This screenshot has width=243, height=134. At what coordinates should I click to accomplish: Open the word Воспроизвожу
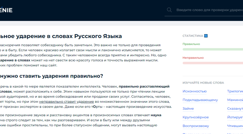196,126
